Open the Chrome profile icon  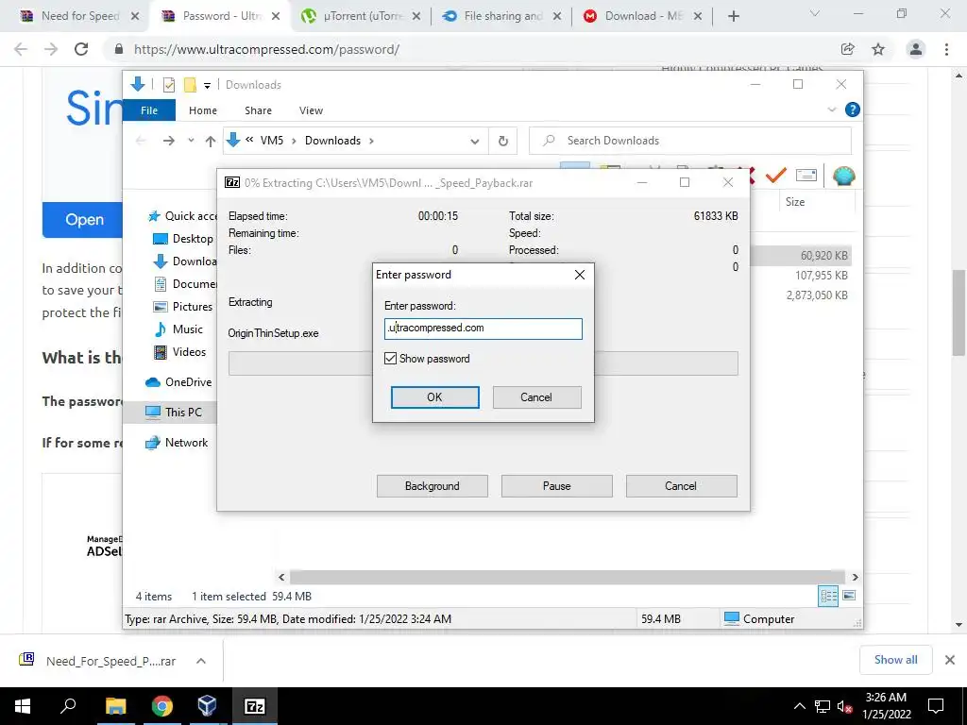916,49
